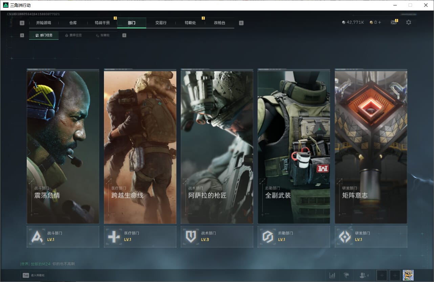The width and height of the screenshot is (434, 282).
Task: Open the settings gear icon
Action: (409, 22)
